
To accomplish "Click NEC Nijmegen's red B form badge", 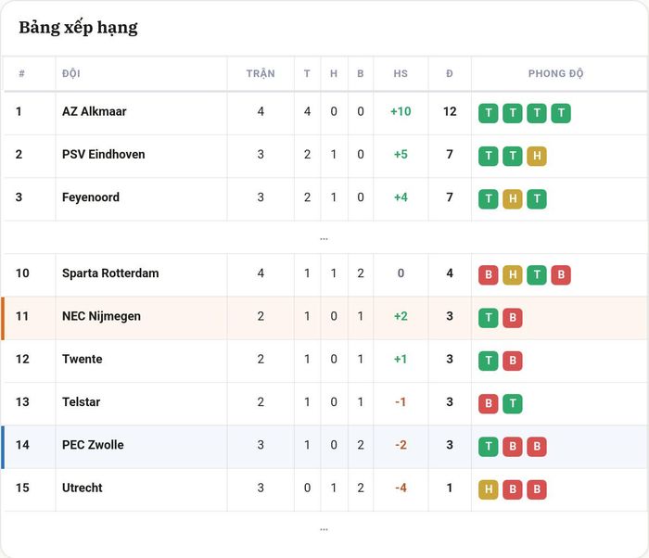I will 513,318.
